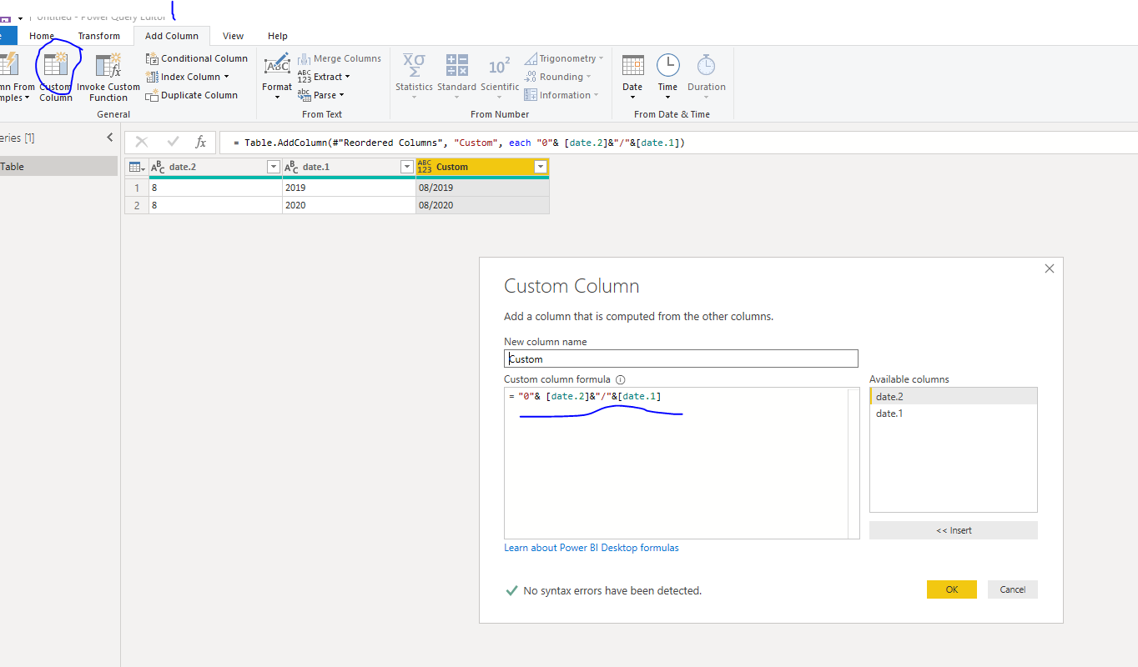Select the Table query in Queries pane
This screenshot has width=1138, height=667.
(x=58, y=167)
